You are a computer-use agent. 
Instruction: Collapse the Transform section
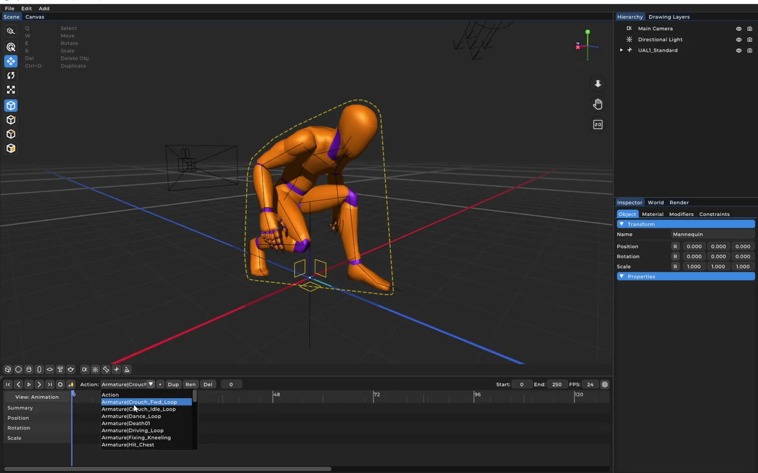click(x=622, y=224)
